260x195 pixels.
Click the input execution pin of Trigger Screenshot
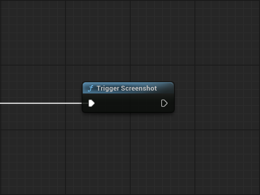[91, 103]
